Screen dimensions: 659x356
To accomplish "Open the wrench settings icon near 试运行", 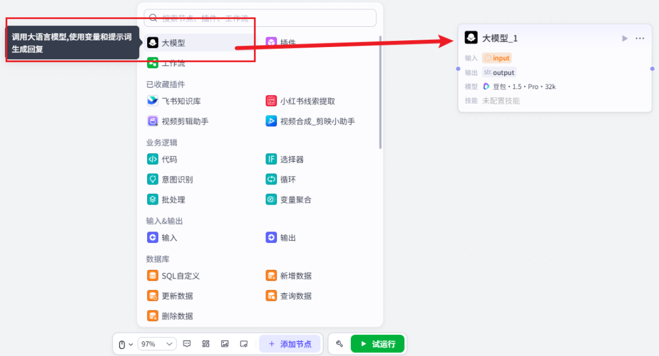I will 339,344.
